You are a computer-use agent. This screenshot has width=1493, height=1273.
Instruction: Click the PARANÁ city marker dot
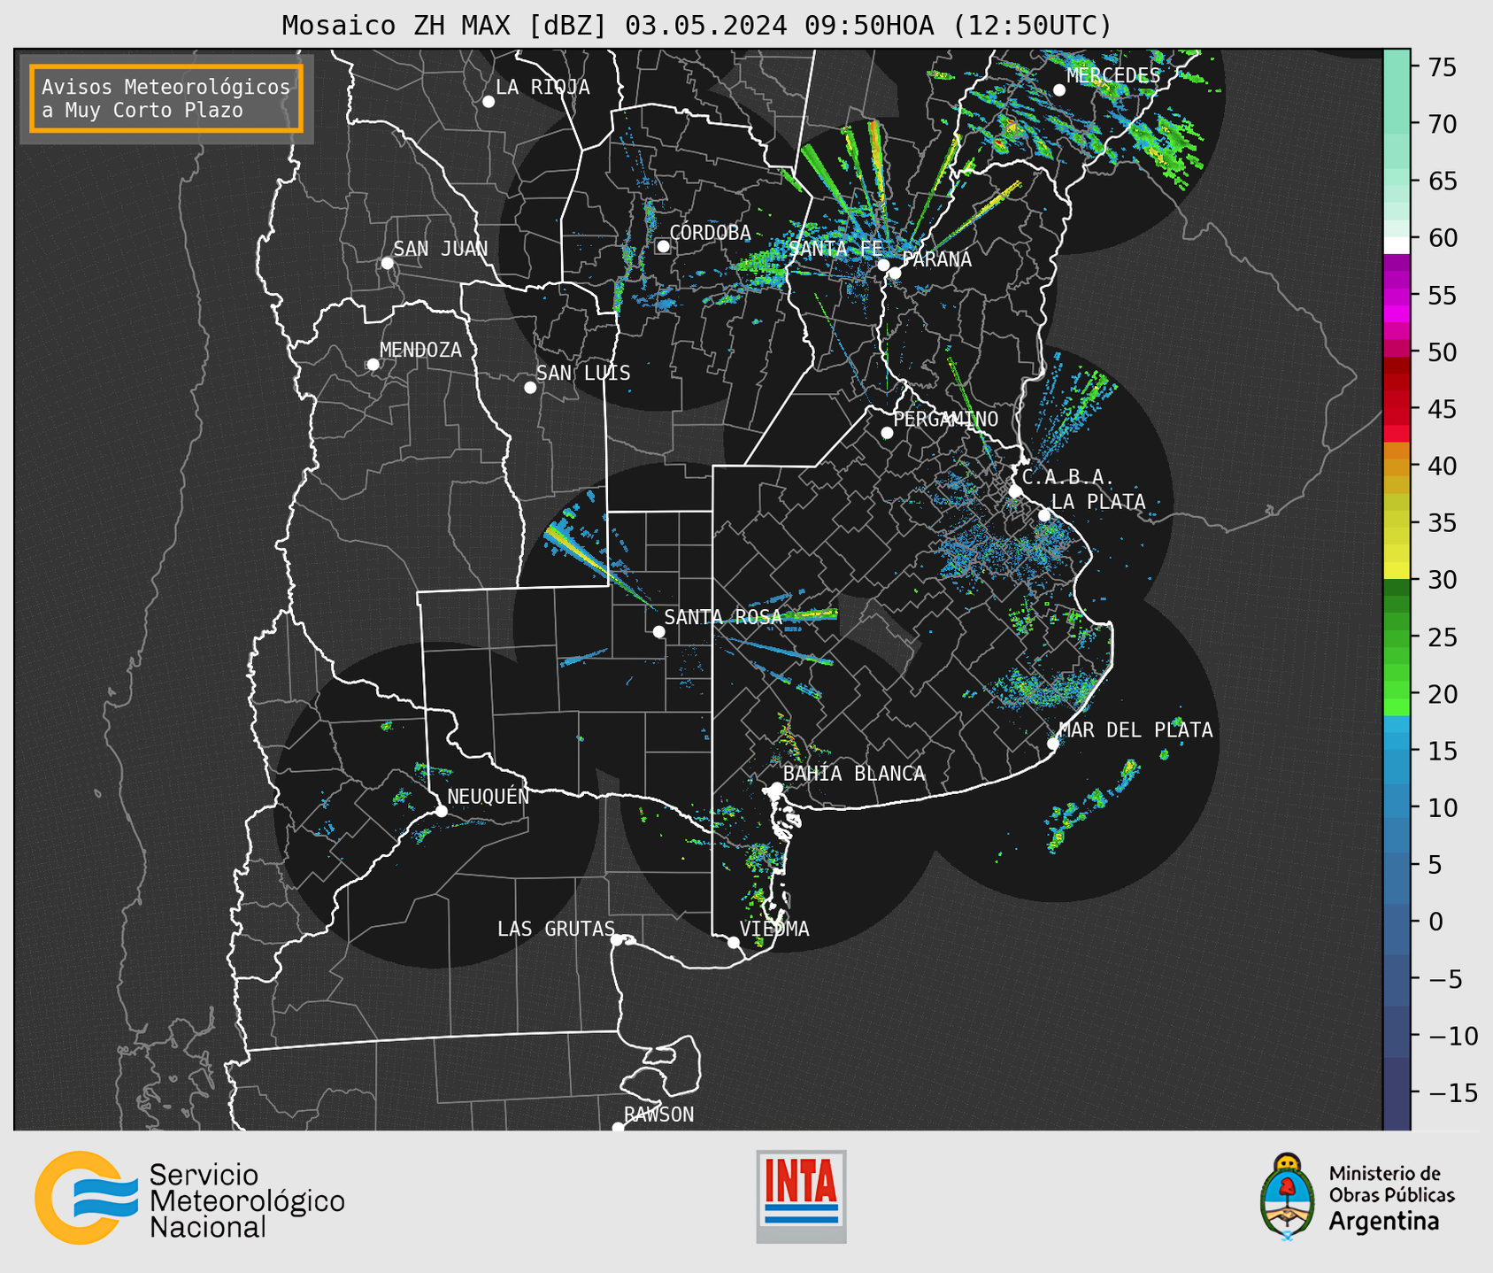[895, 273]
